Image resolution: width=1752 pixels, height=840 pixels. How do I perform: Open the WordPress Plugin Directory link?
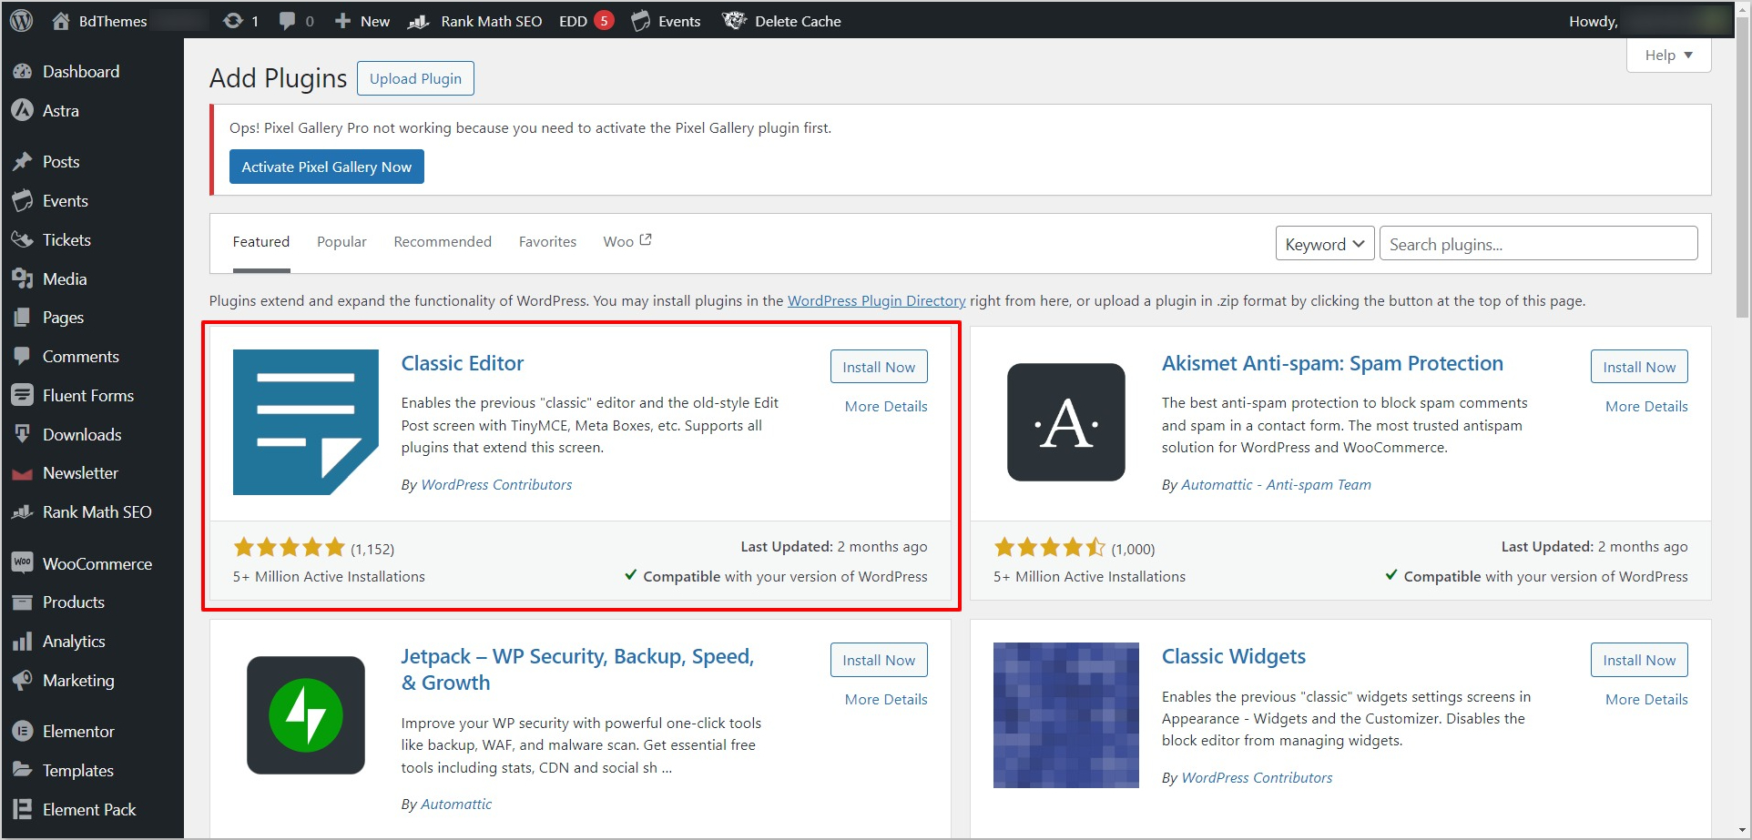tap(876, 300)
